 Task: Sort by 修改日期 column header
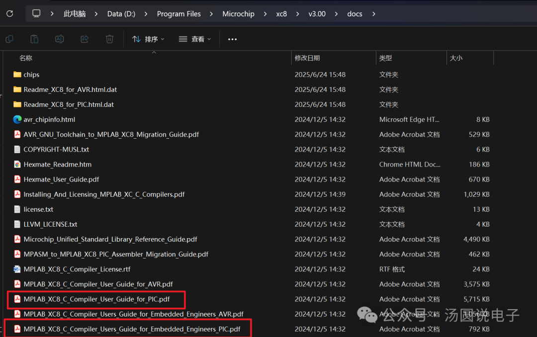(307, 58)
